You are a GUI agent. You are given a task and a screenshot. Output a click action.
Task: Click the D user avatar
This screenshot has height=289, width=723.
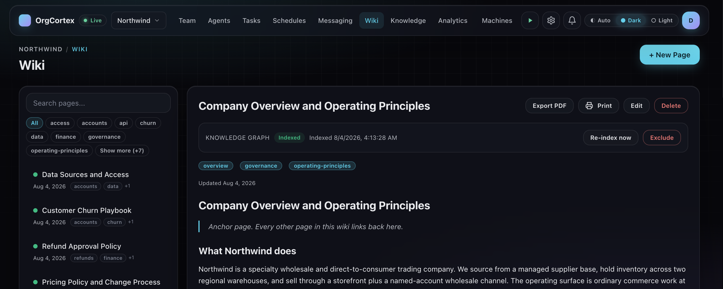(x=691, y=20)
